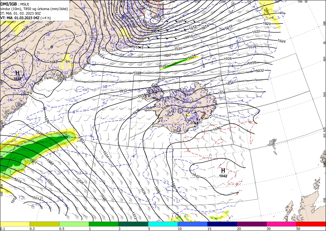The width and height of the screenshot is (326, 231).
Task: Click the 1034 isobar label northeast of Iceland
Action: point(230,83)
